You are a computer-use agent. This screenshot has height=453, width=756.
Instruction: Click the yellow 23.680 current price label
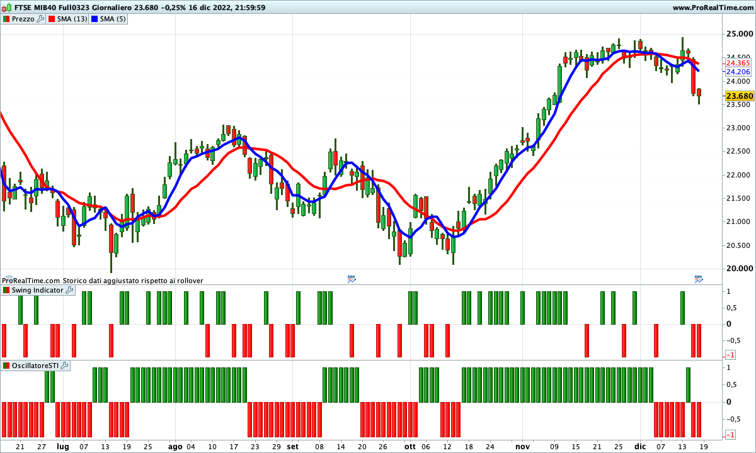740,96
